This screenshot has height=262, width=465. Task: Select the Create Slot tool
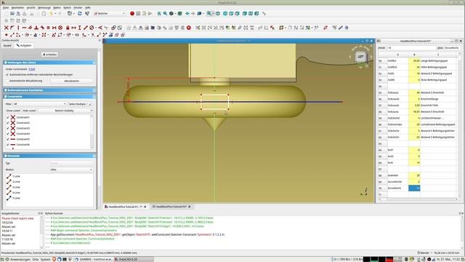point(77,35)
